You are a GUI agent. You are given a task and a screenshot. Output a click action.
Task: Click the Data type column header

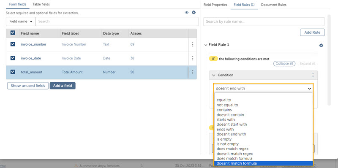click(x=111, y=33)
